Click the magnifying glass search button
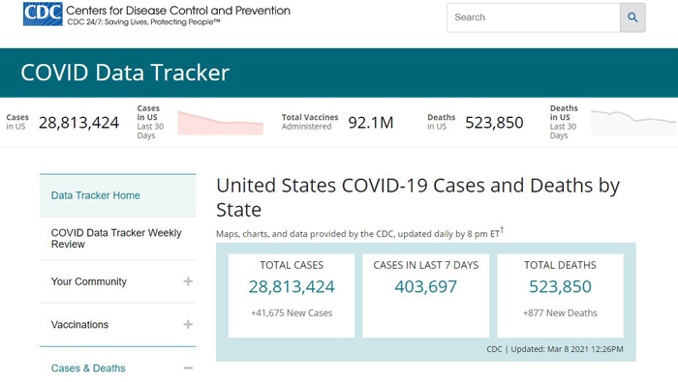 click(632, 17)
